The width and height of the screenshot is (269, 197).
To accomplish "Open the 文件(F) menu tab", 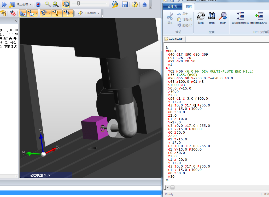I will coord(172,7).
